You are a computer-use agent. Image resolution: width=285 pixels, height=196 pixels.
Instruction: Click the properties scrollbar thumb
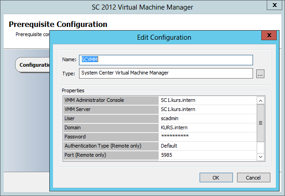260,123
